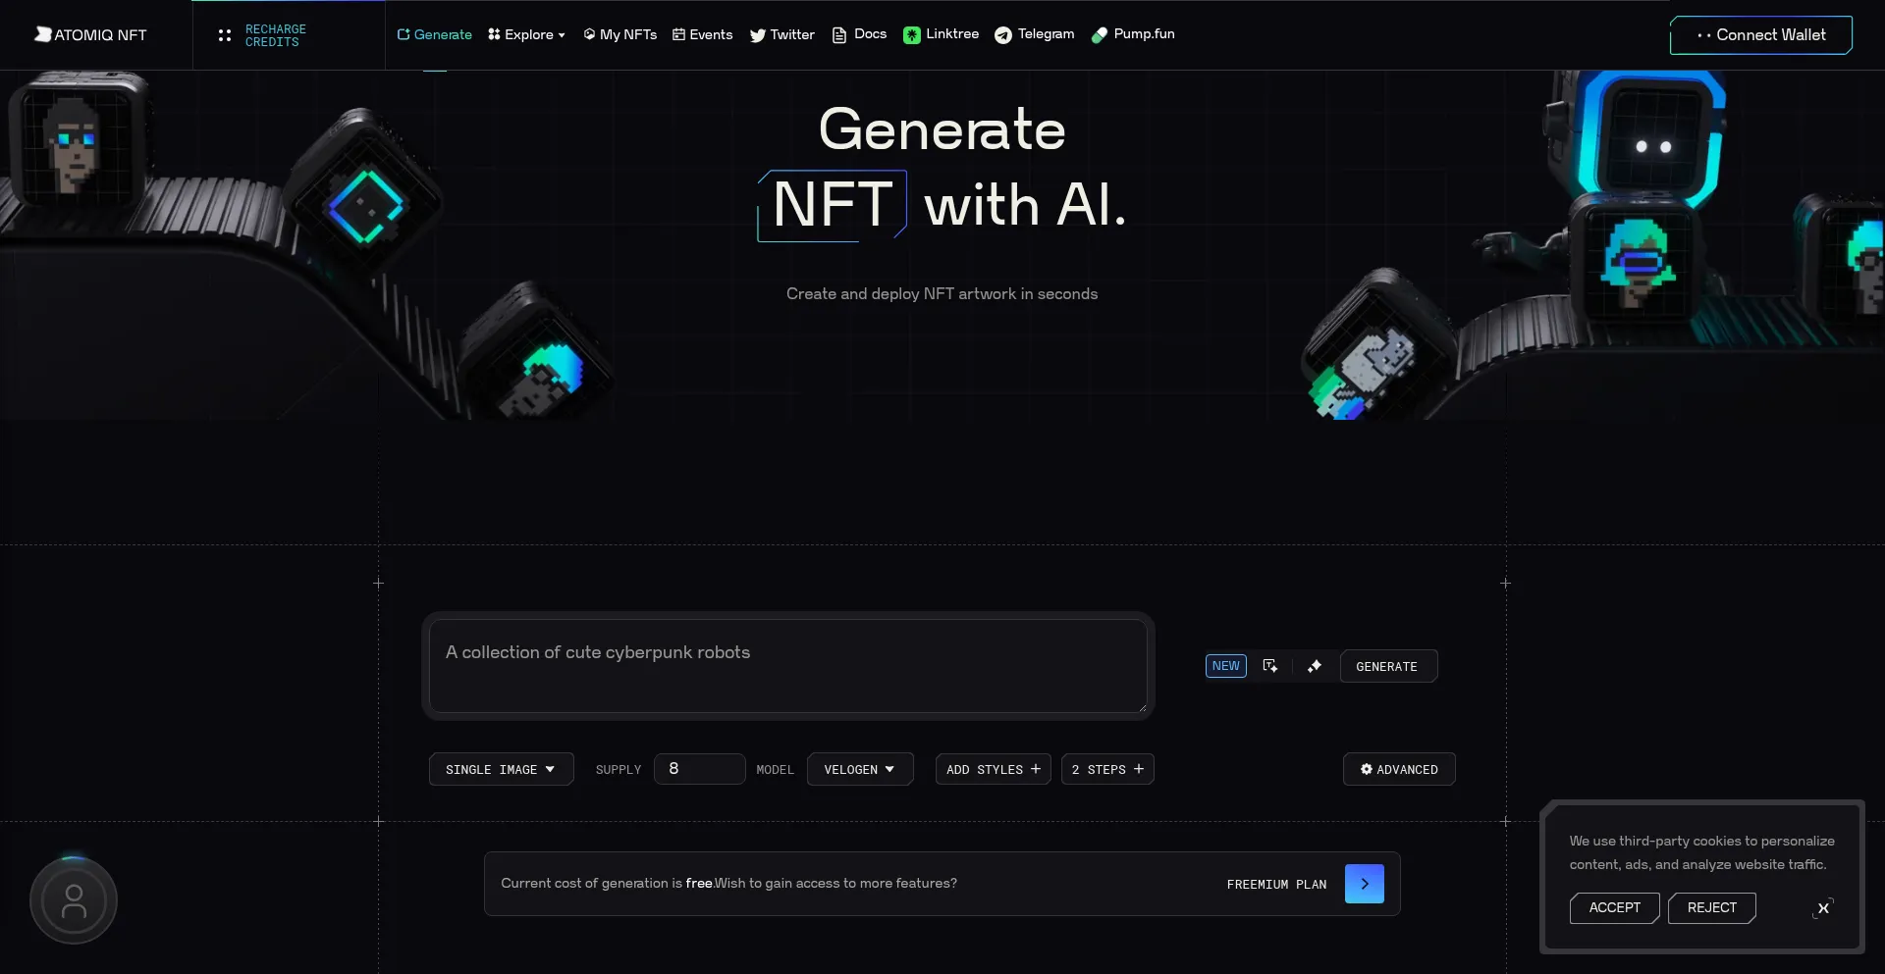Switch to the Generate tab
This screenshot has height=974, width=1885.
coord(434,34)
